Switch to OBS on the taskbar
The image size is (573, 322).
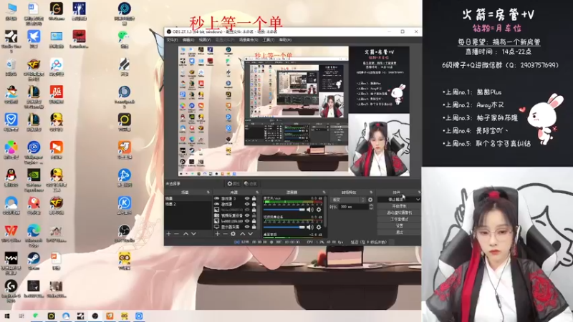[95, 316]
